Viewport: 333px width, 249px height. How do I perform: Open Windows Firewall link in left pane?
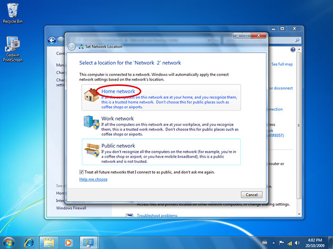coord(71,208)
